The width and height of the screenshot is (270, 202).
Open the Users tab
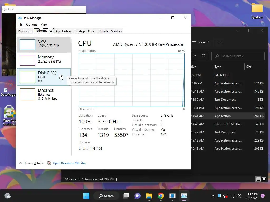91,31
